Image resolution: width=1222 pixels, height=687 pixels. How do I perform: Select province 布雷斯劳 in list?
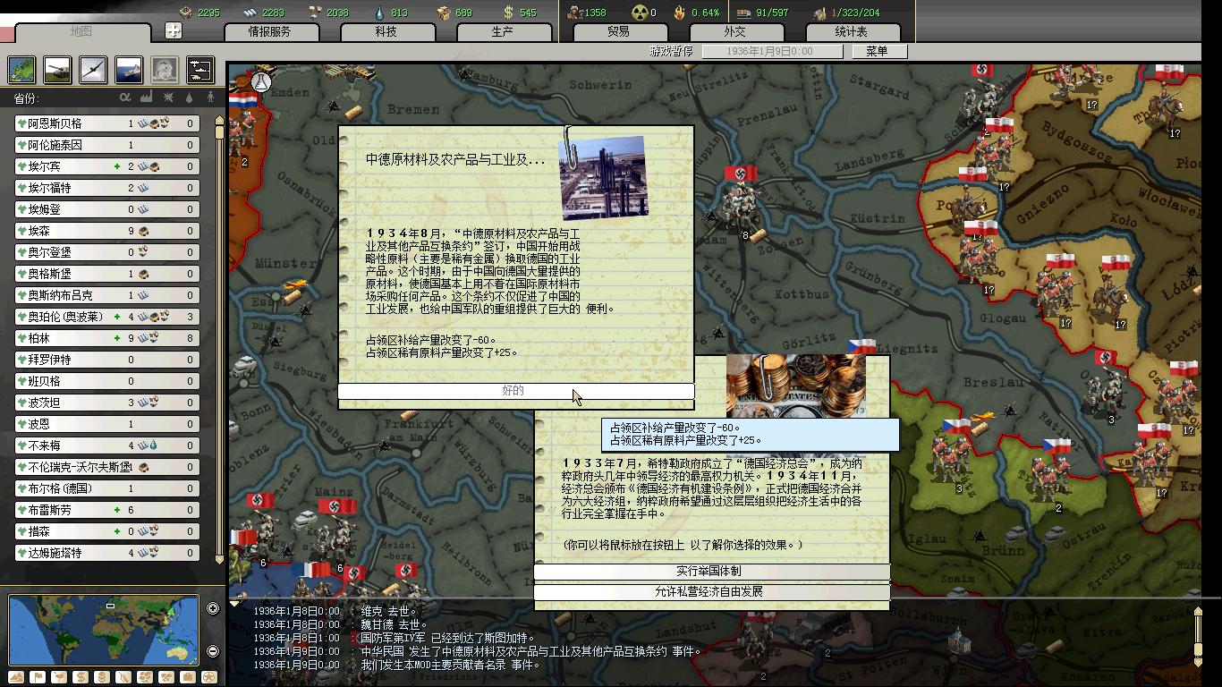(107, 510)
